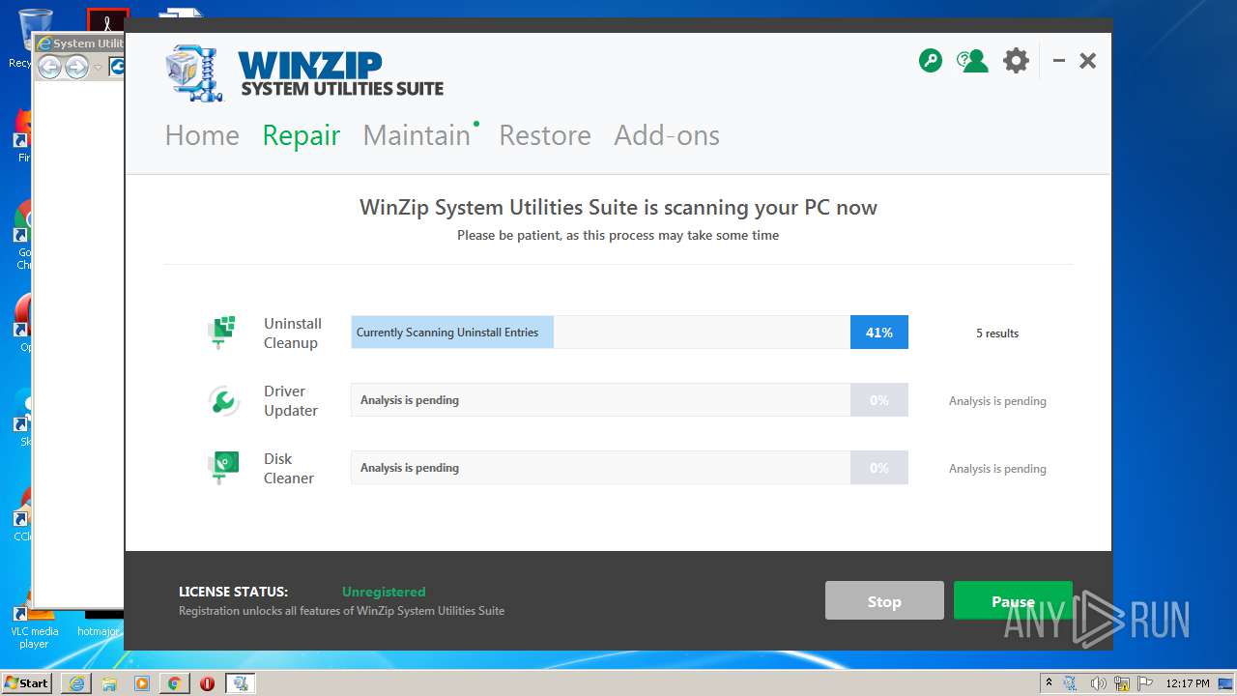Click the registration unlocks features message
Screen dimensions: 1237x696
click(x=341, y=611)
